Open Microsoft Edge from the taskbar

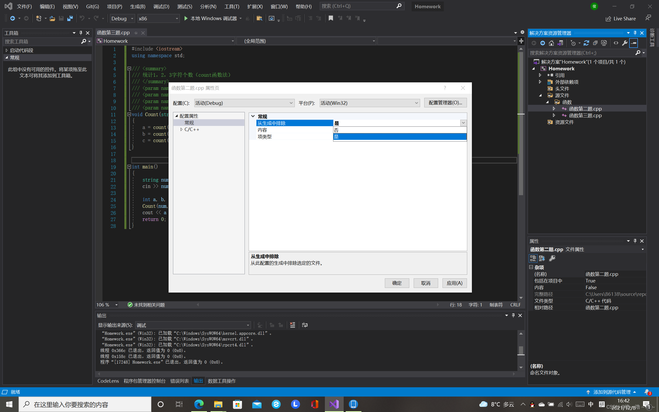click(199, 404)
